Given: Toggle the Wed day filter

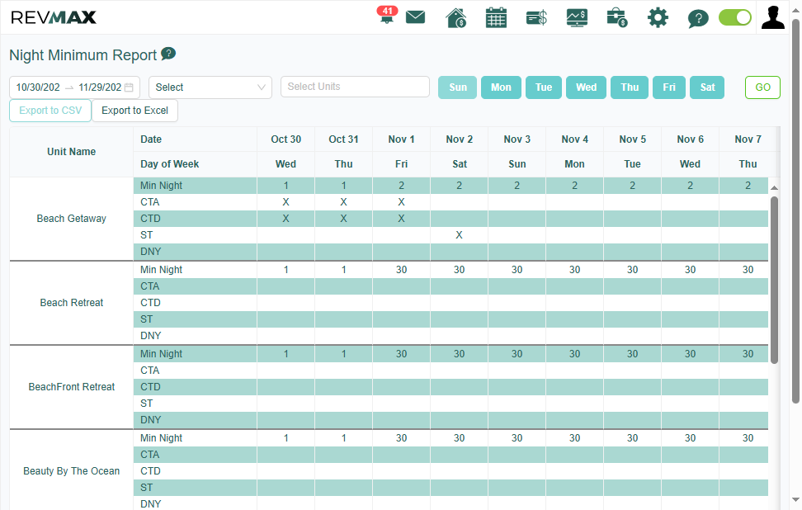Looking at the screenshot, I should 586,87.
